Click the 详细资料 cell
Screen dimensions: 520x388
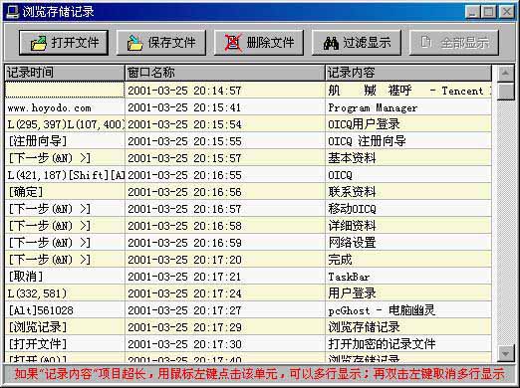coord(408,226)
